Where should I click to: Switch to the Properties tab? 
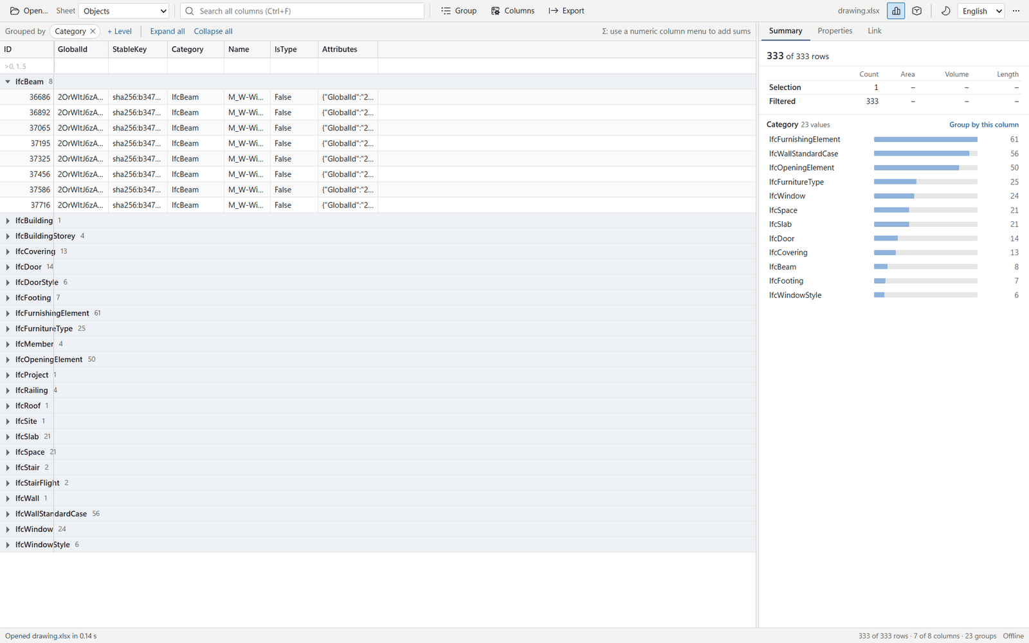835,31
